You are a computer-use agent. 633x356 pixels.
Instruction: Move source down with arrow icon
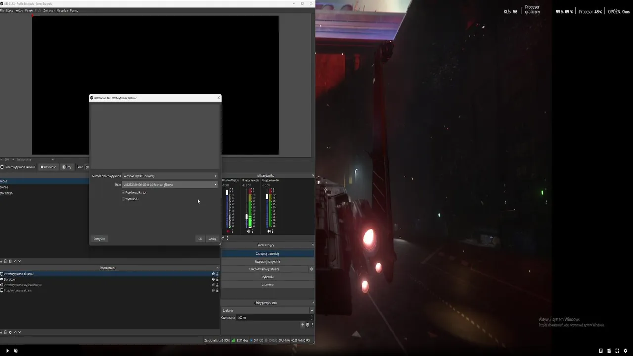click(x=20, y=332)
